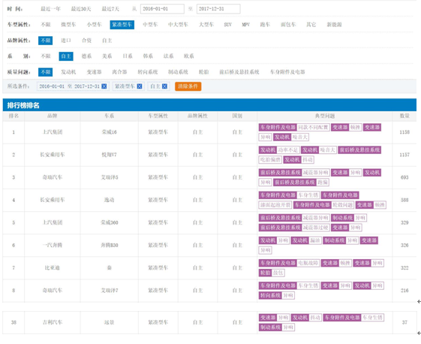Choose vehicle type SUV
The height and width of the screenshot is (344, 421).
coord(227,25)
